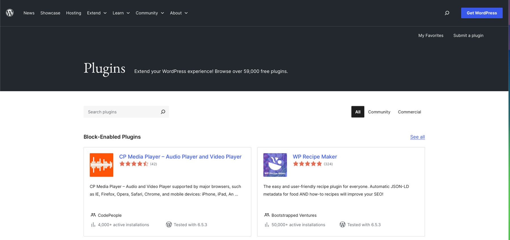The width and height of the screenshot is (510, 240).
Task: Open My Favorites link
Action: tap(431, 35)
